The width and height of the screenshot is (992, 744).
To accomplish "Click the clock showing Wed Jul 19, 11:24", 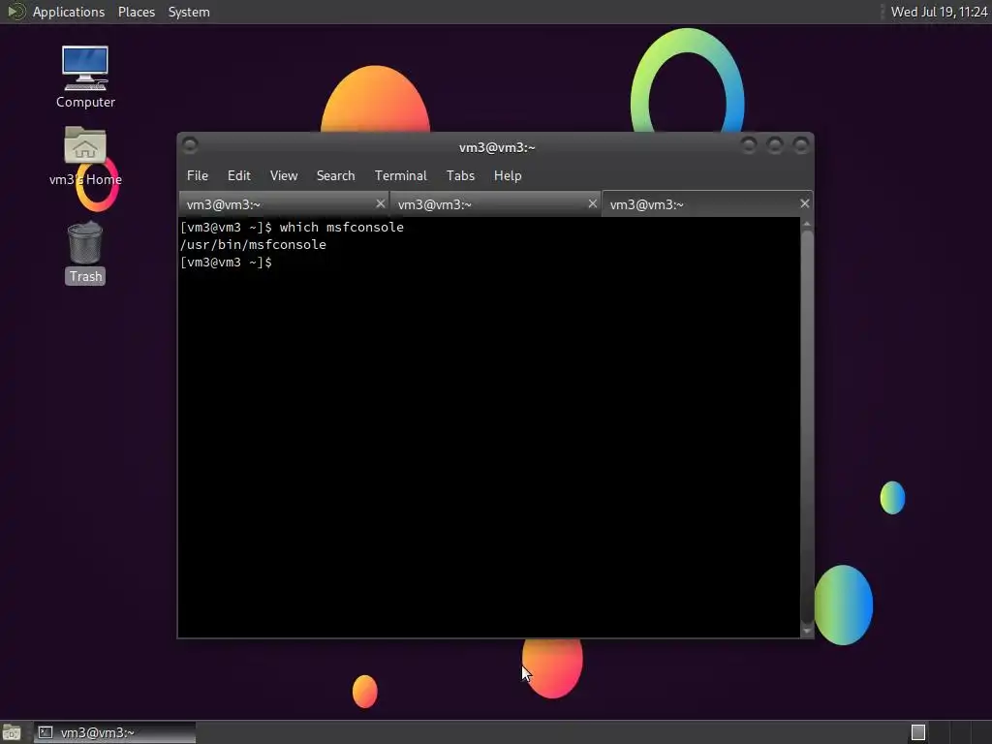I will coord(939,12).
